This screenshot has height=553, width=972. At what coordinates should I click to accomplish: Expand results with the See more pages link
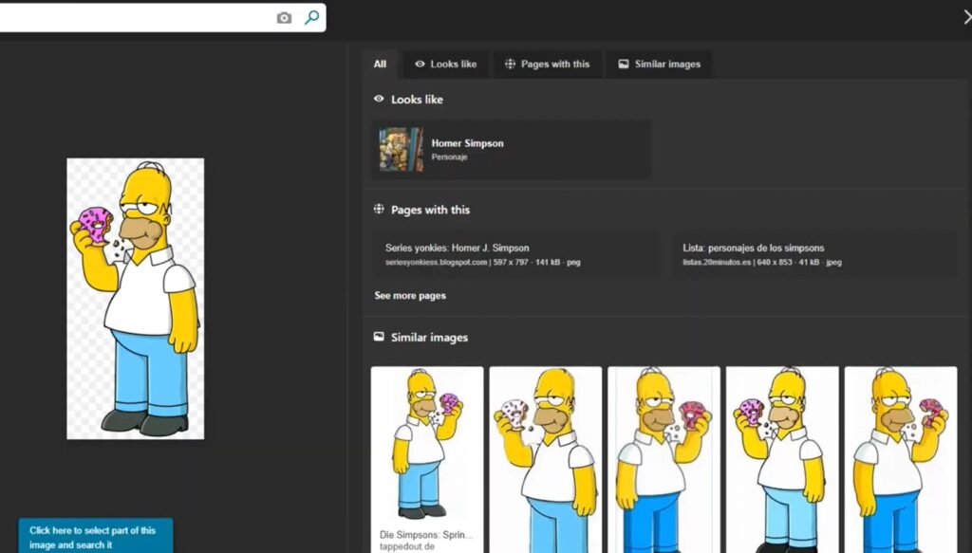(x=408, y=295)
